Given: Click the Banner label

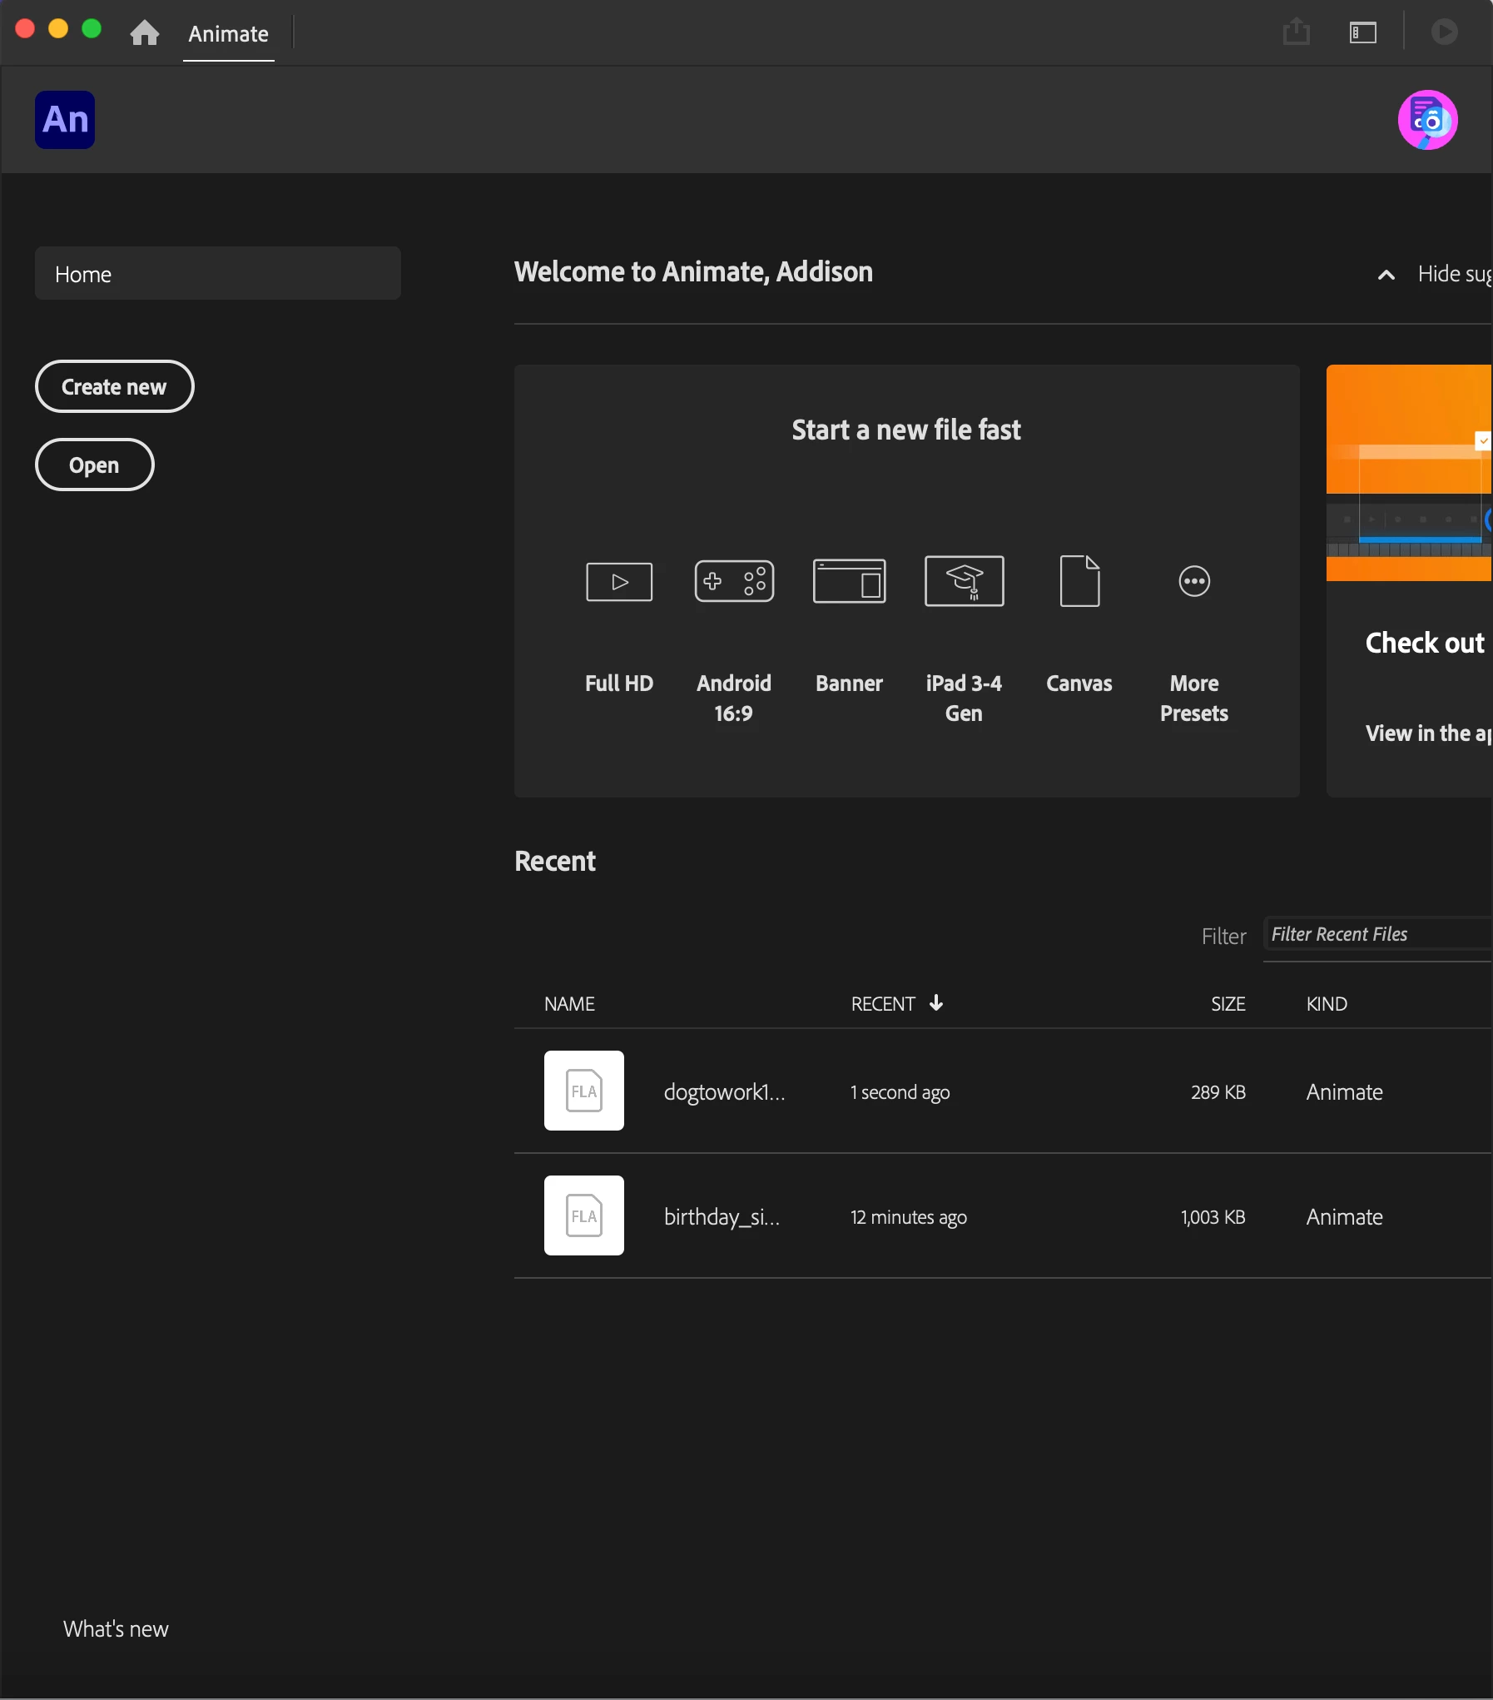Looking at the screenshot, I should [849, 683].
